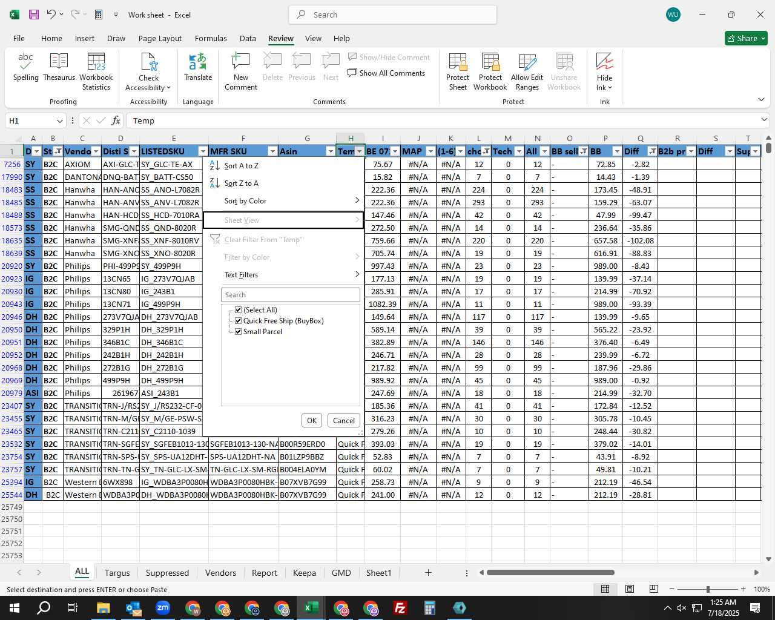
Task: Switch to the Suppressed sheet tab
Action: point(167,573)
